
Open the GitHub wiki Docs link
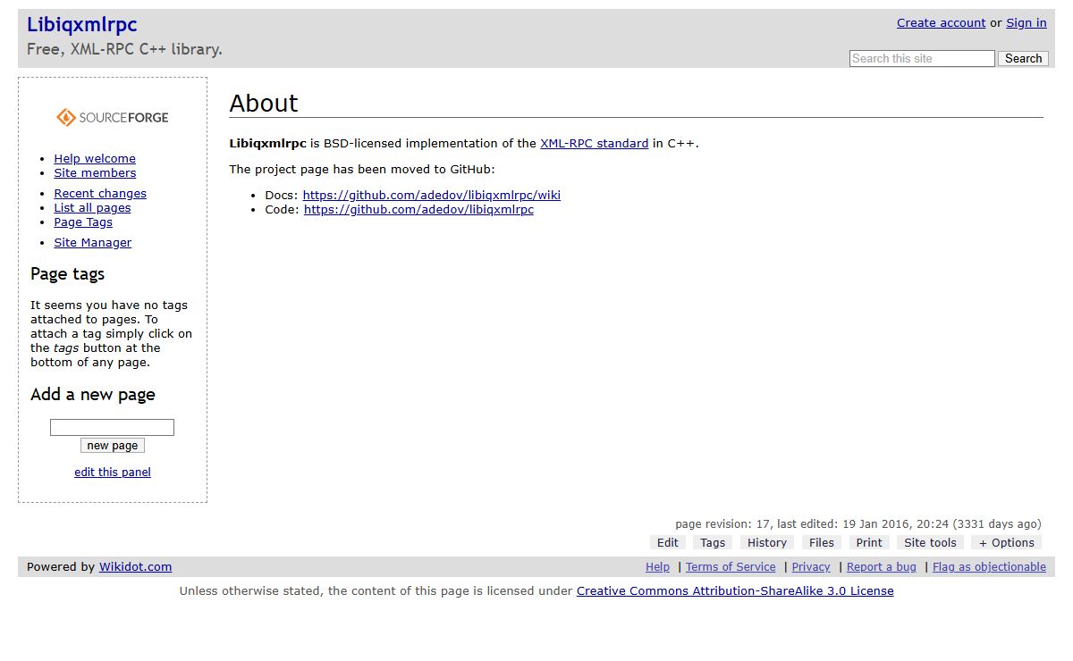tap(431, 196)
